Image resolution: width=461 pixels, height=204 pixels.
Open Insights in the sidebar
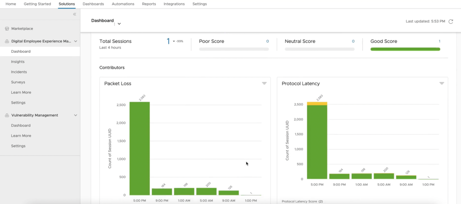tap(18, 62)
